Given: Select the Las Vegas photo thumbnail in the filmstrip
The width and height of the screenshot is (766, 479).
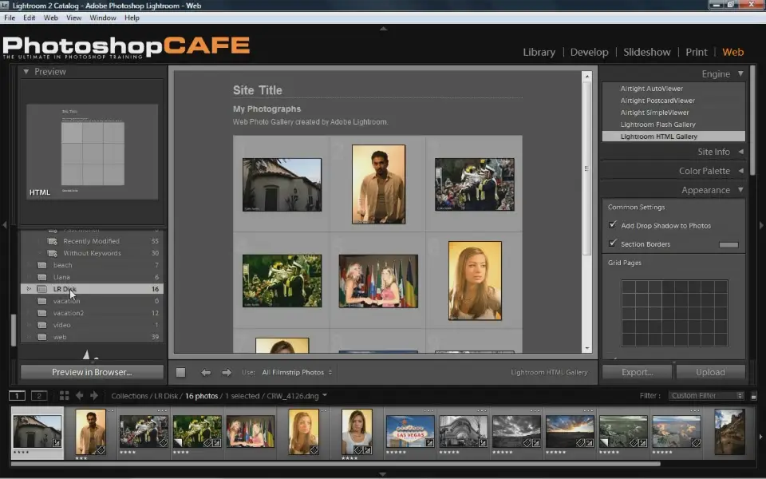Looking at the screenshot, I should pyautogui.click(x=409, y=430).
